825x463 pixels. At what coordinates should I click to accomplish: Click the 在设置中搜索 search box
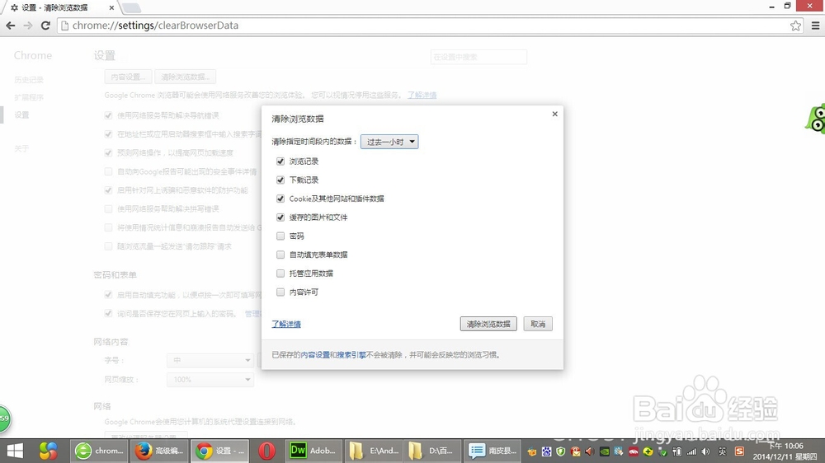point(478,57)
